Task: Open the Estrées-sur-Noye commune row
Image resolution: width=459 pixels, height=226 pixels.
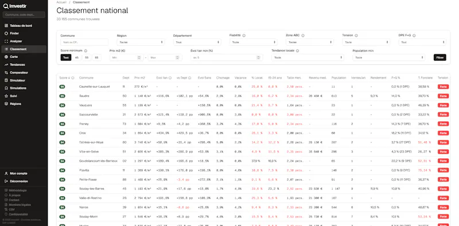Action: tap(253, 142)
